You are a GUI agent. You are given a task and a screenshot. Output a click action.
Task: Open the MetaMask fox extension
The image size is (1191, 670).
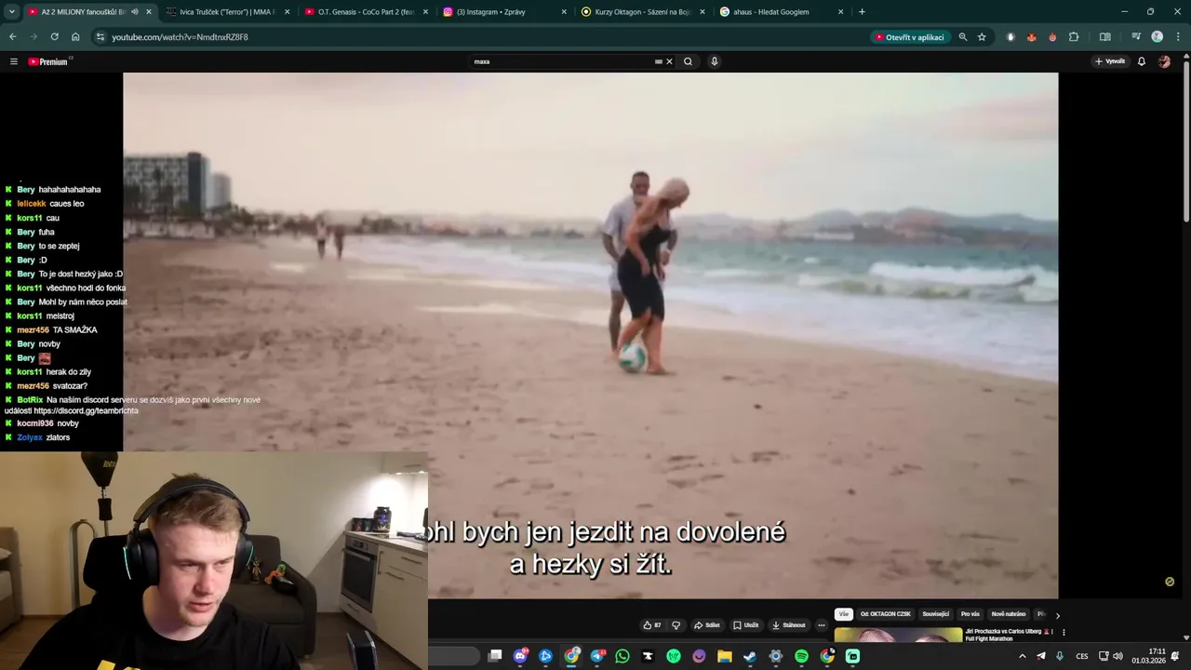point(1032,37)
